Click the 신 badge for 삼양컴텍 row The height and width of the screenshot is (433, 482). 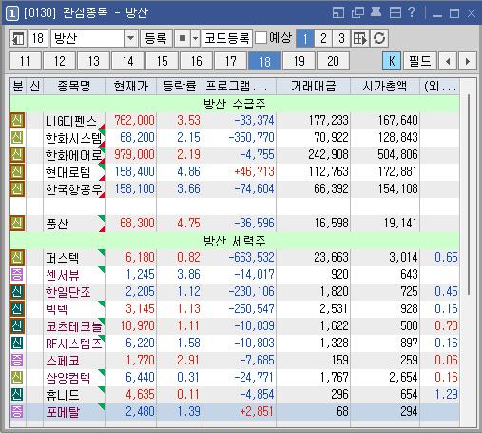click(x=17, y=377)
